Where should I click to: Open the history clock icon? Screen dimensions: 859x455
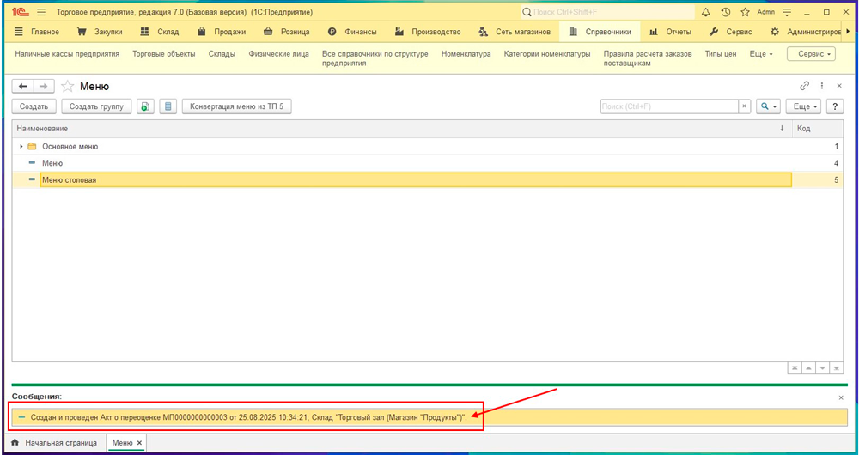pyautogui.click(x=726, y=12)
